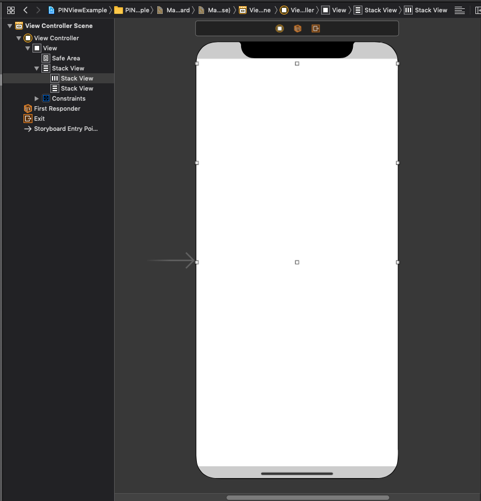Click the bottom-center selection handle
Screen dimensions: 481x501
click(x=297, y=262)
